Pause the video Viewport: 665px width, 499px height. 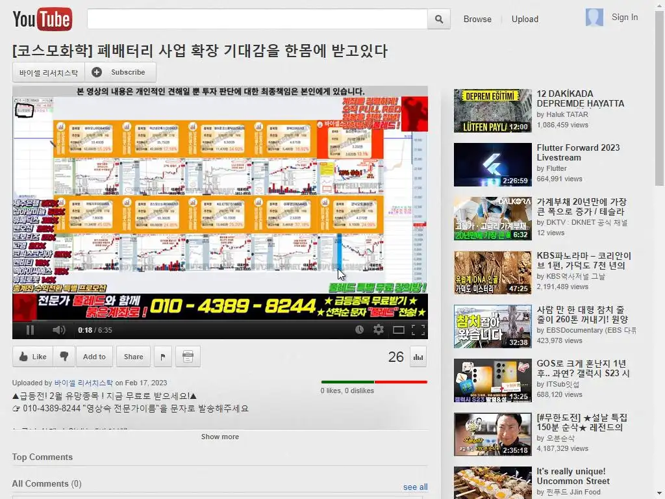pyautogui.click(x=30, y=330)
